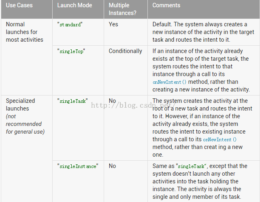Screen dimensions: 260x202
Task: Select the "singleTop" launch mode value
Action: point(71,51)
